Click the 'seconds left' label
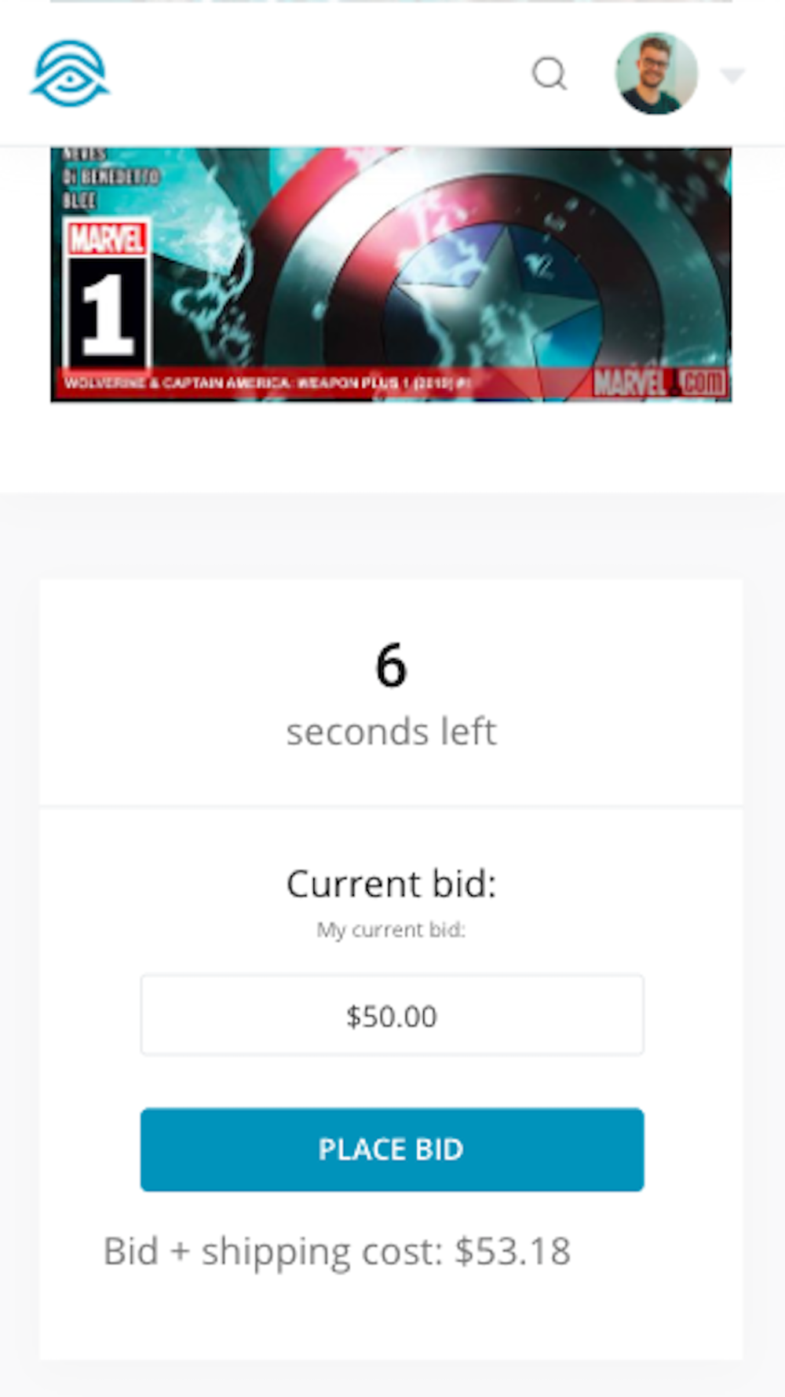 391,732
